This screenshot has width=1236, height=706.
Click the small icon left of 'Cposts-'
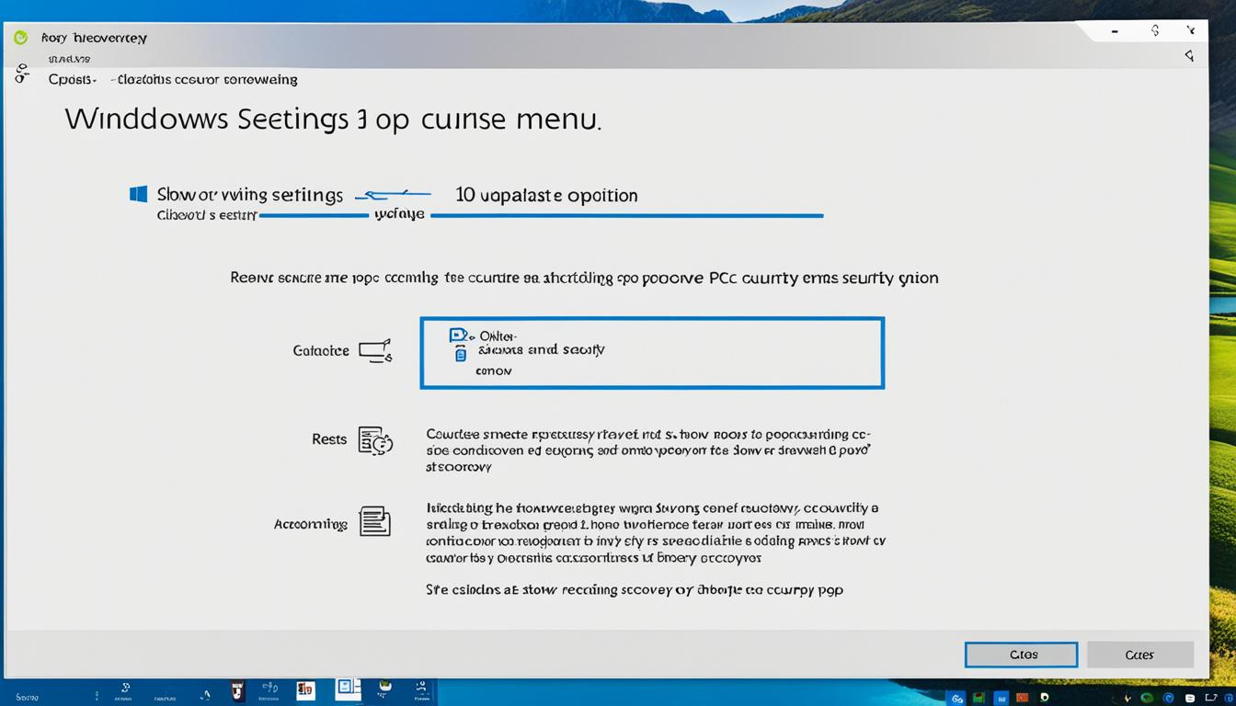click(x=22, y=74)
